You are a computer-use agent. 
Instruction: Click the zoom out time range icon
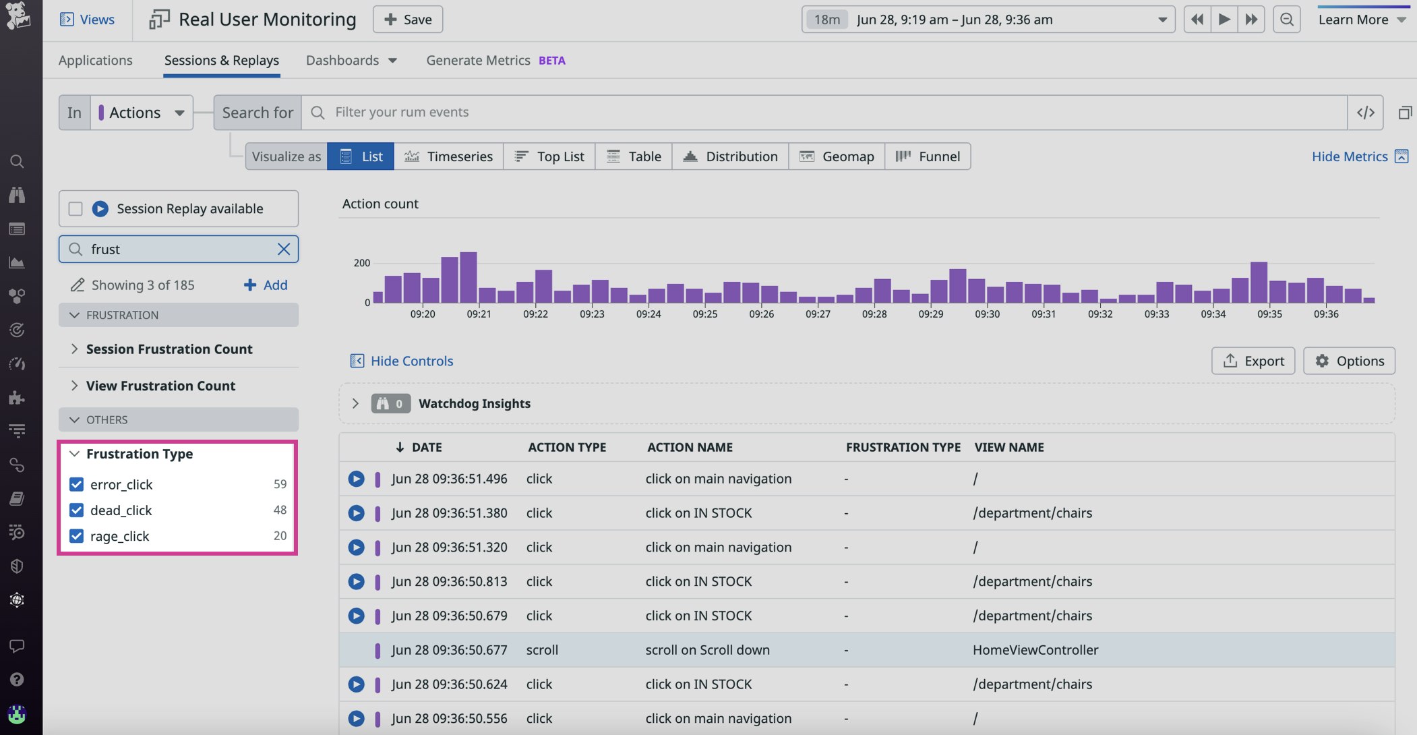pos(1286,20)
